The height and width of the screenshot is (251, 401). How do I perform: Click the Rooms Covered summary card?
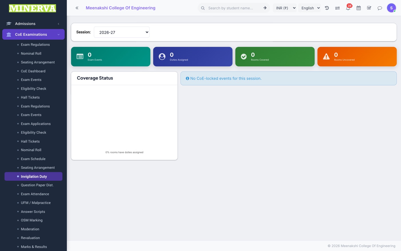click(275, 57)
